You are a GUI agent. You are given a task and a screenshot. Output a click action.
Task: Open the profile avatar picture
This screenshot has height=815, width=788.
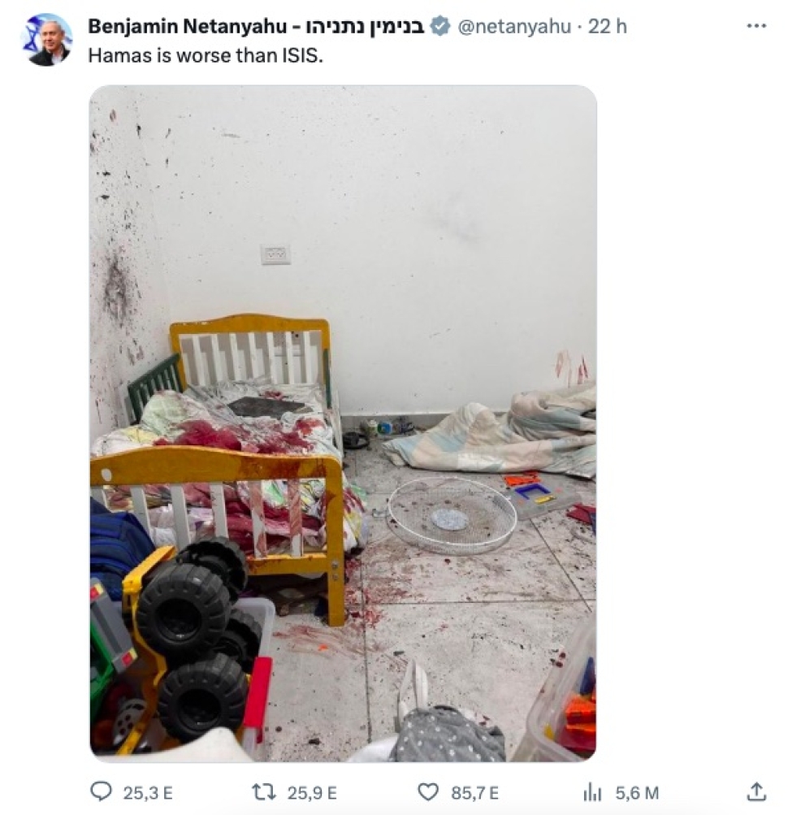[47, 40]
